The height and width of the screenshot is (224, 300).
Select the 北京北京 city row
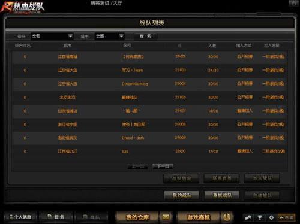tap(150, 98)
